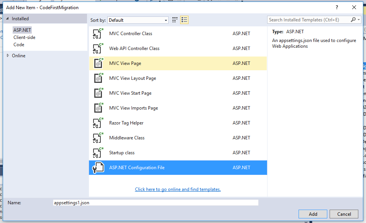The image size is (366, 223).
Task: Select the Middleware Class template
Action: point(178,138)
